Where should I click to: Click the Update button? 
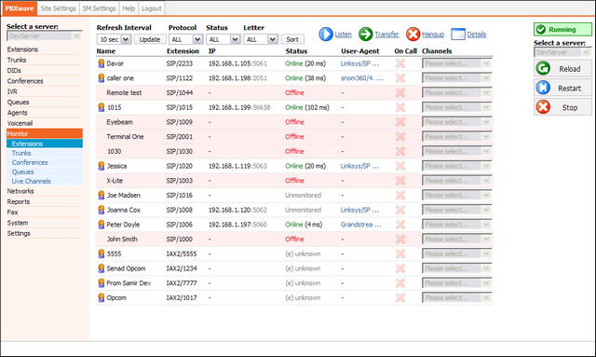click(150, 39)
